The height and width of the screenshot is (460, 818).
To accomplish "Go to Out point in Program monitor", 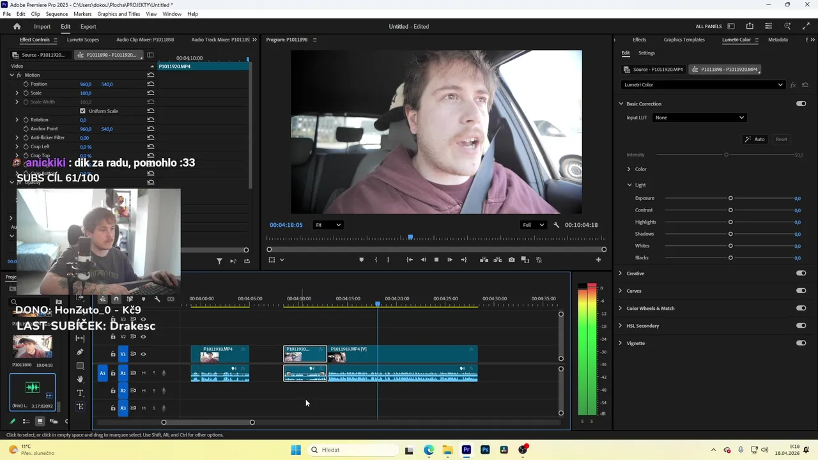I will point(464,259).
